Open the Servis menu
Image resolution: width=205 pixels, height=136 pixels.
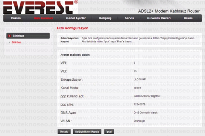pyautogui.click(x=129, y=18)
